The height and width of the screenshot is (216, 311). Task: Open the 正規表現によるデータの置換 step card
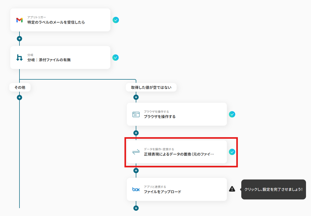click(x=177, y=152)
